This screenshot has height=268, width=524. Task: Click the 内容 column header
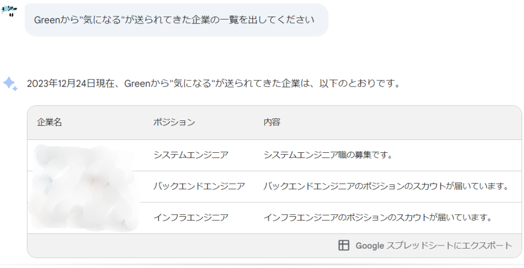tap(272, 122)
